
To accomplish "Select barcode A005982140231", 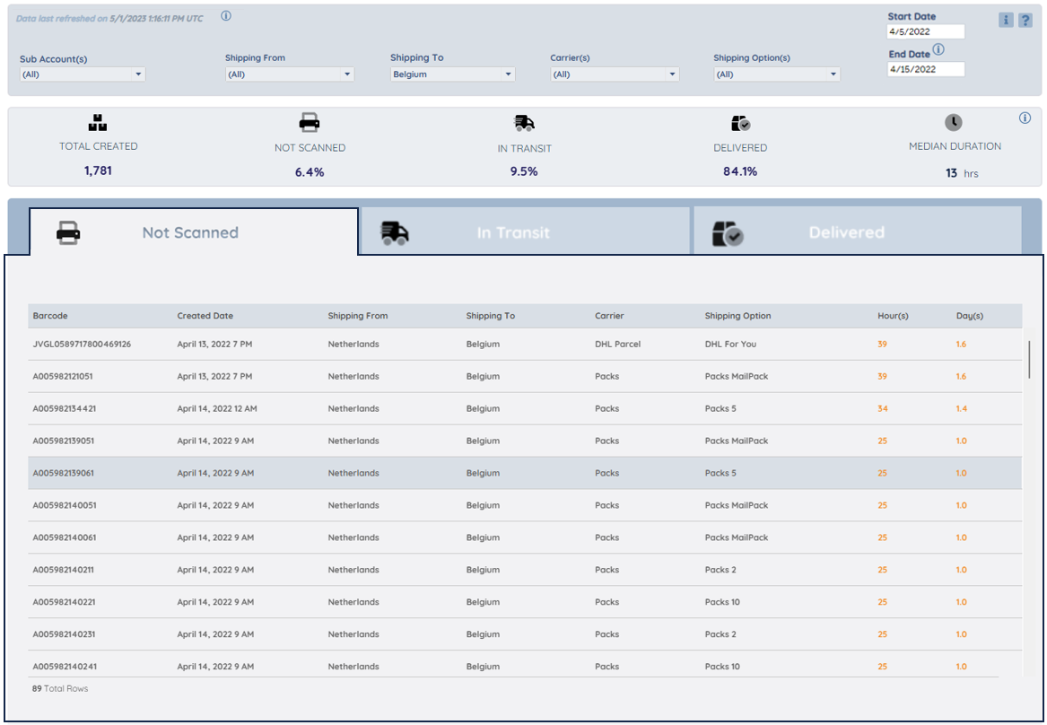I will point(64,634).
